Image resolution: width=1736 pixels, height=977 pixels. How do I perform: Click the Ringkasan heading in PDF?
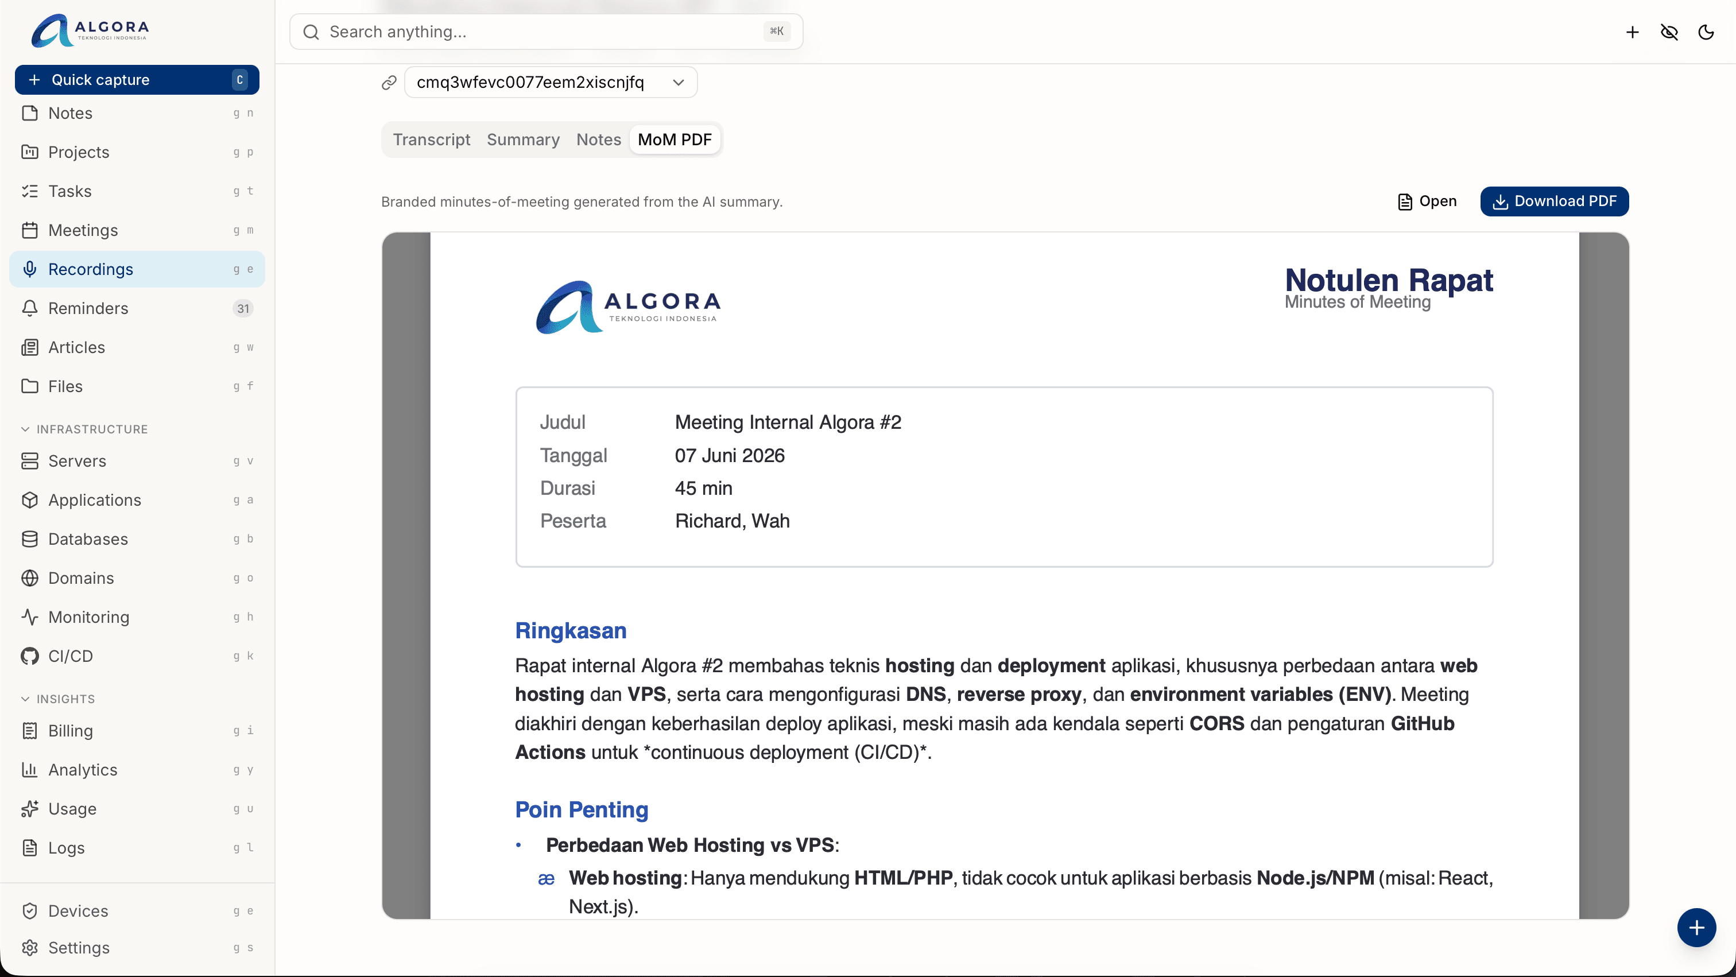point(571,631)
